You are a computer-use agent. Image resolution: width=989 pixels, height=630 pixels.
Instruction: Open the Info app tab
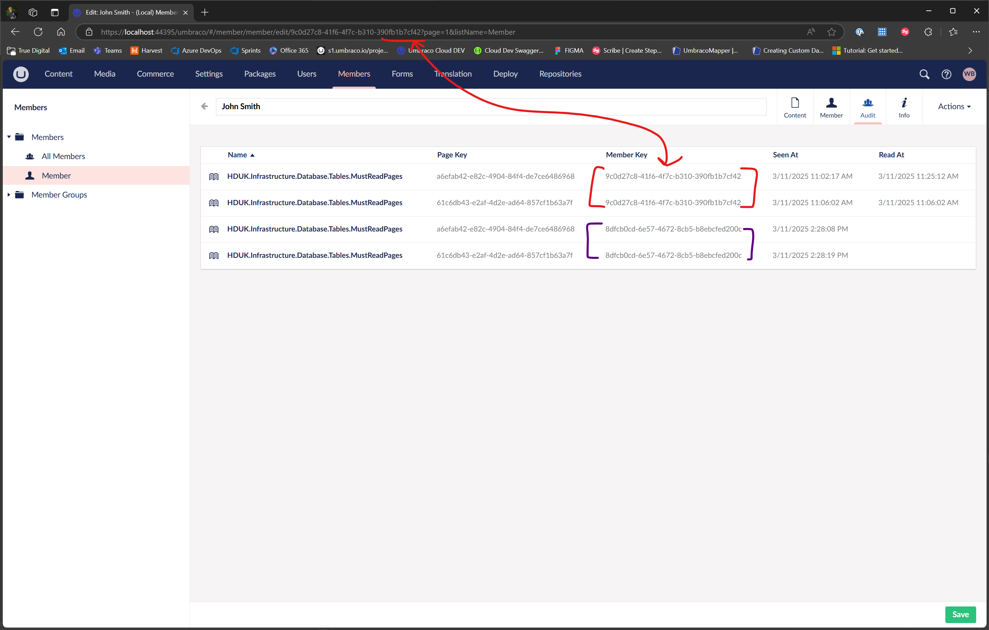(904, 107)
